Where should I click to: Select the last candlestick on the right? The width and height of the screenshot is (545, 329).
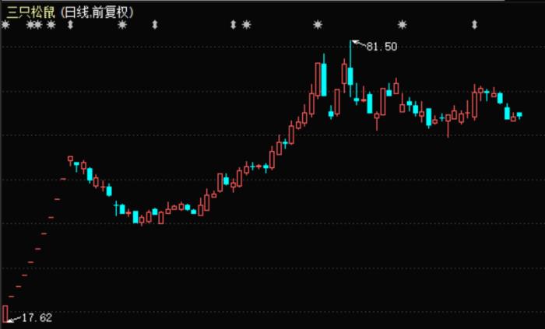coord(519,115)
